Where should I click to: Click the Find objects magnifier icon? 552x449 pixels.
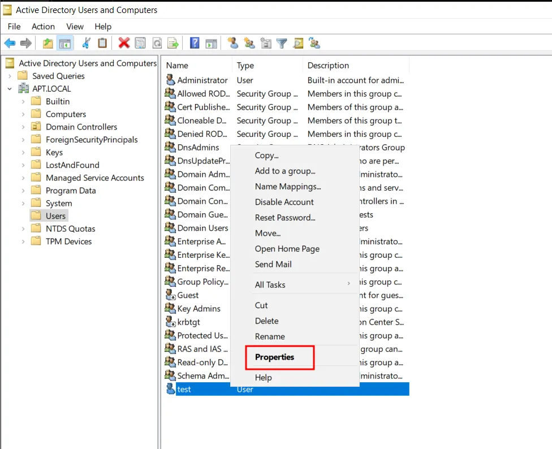coord(298,44)
